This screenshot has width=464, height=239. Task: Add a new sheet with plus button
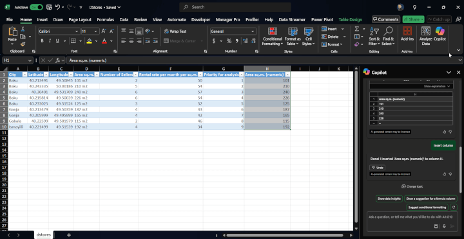tap(69, 235)
